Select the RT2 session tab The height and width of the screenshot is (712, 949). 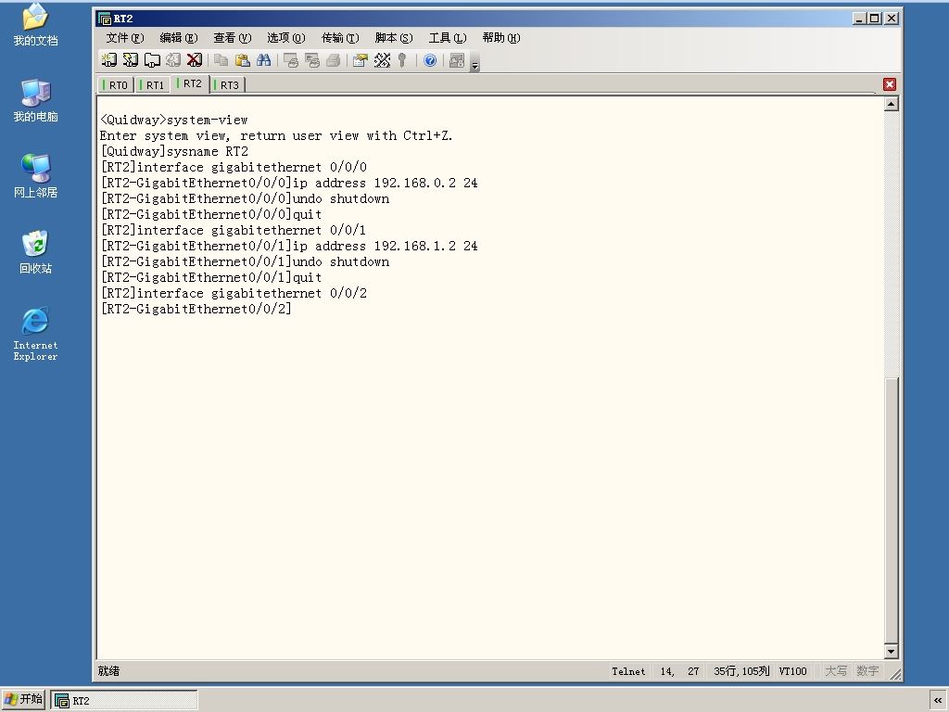point(190,83)
